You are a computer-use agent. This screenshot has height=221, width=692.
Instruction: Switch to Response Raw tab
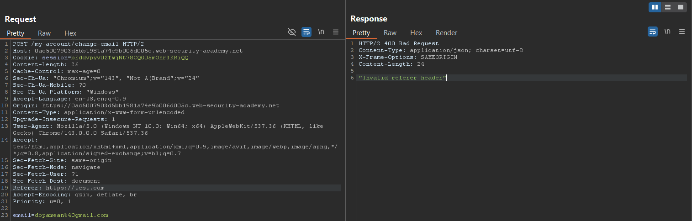[390, 33]
